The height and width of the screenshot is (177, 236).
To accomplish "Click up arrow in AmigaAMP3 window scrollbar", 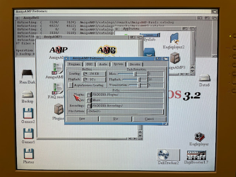I will pyautogui.click(x=140, y=132).
